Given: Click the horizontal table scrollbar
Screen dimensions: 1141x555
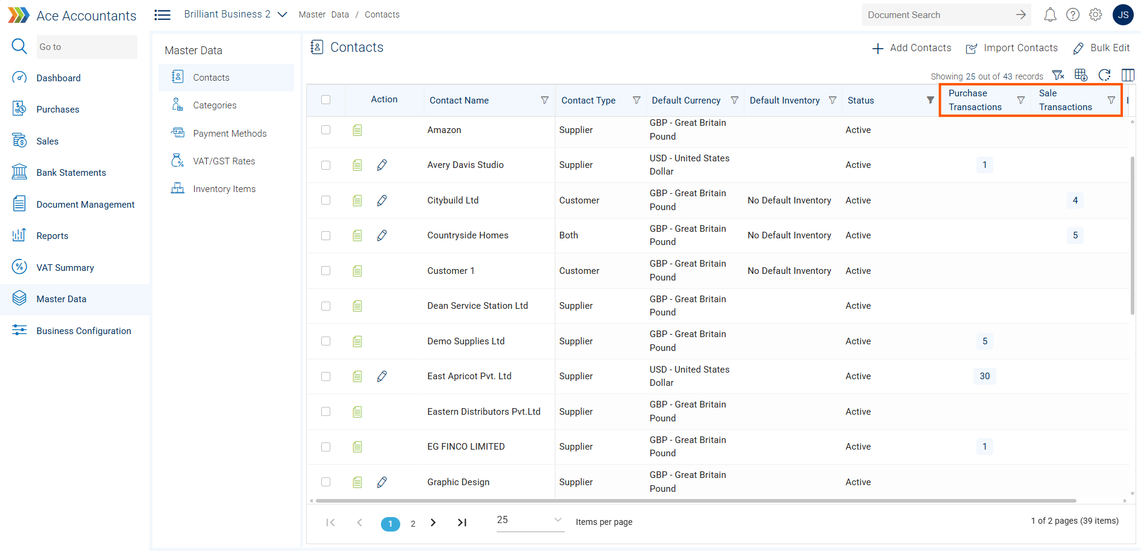Looking at the screenshot, I should click(696, 501).
